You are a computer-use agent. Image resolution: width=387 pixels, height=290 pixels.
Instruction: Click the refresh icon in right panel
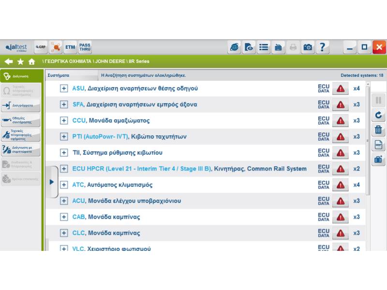point(378,116)
